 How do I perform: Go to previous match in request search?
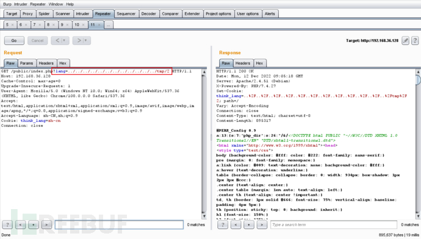[x=20, y=224]
